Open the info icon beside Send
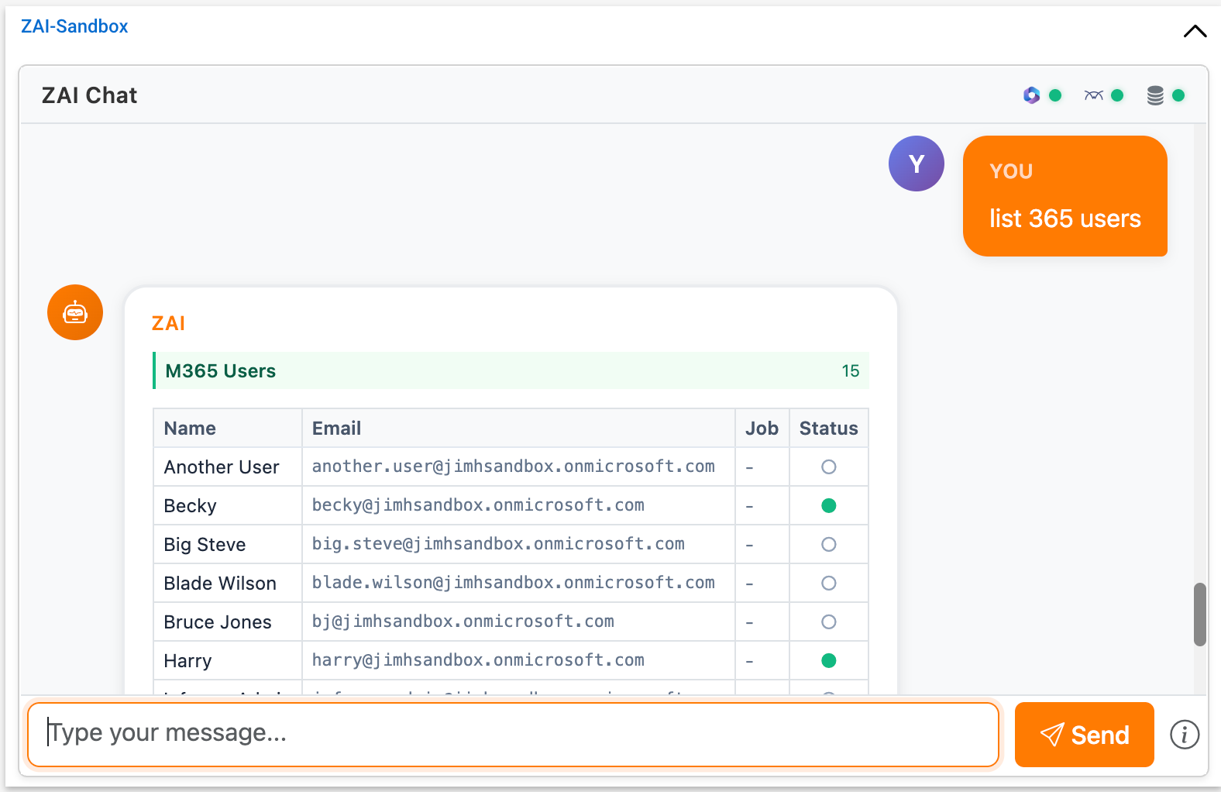Screen dimensions: 1221x792 coord(1185,735)
